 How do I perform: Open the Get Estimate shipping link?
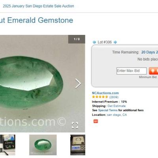click(x=117, y=106)
